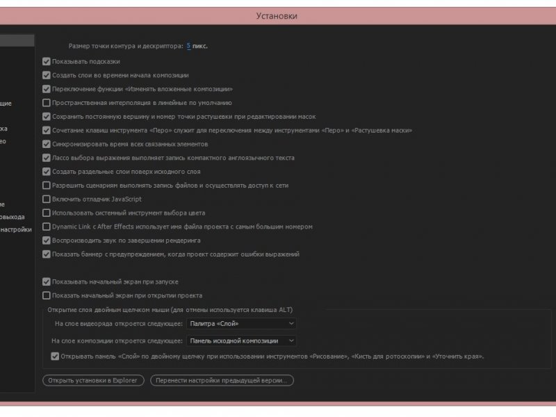Toggle «Синхронизировать время всех связанных элементов»
556x417 pixels.
point(47,144)
